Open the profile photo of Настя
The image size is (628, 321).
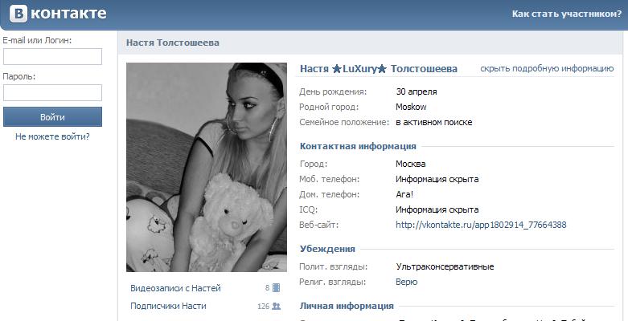(207, 167)
